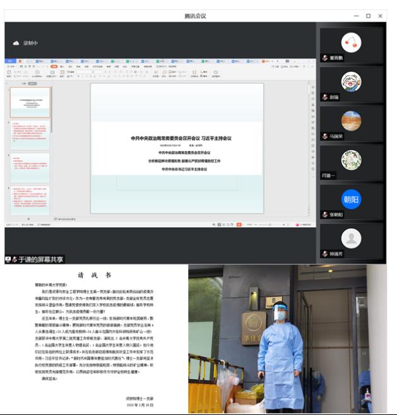Toggle the microphone icon beside 张朝阳
The width and height of the screenshot is (397, 415).
pyautogui.click(x=324, y=215)
